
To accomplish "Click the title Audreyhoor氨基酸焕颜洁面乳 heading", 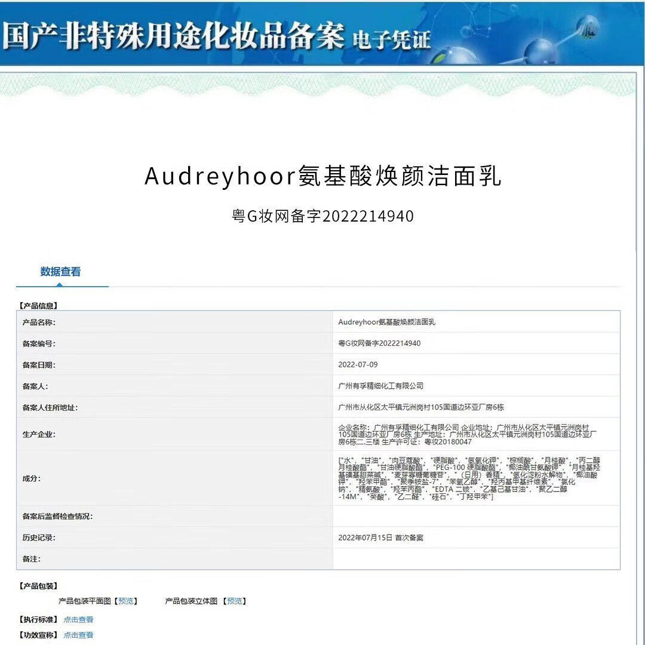I will point(322,176).
